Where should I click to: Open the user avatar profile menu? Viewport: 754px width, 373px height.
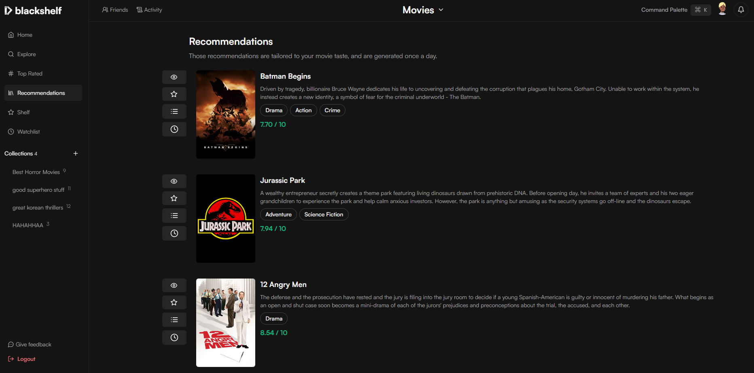(x=722, y=9)
